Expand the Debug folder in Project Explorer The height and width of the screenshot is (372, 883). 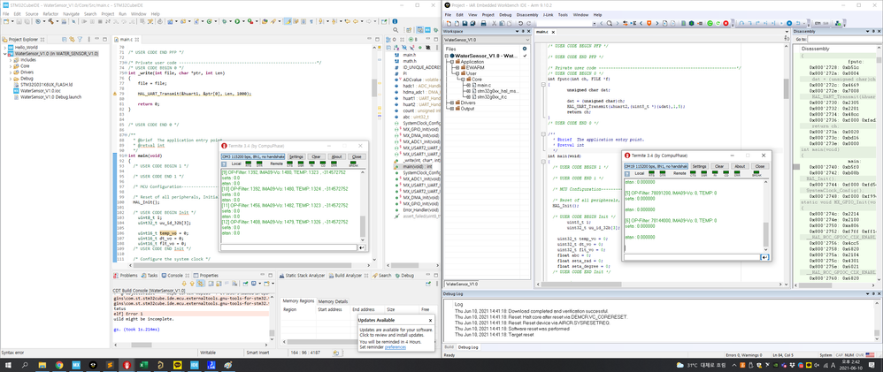tap(10, 79)
